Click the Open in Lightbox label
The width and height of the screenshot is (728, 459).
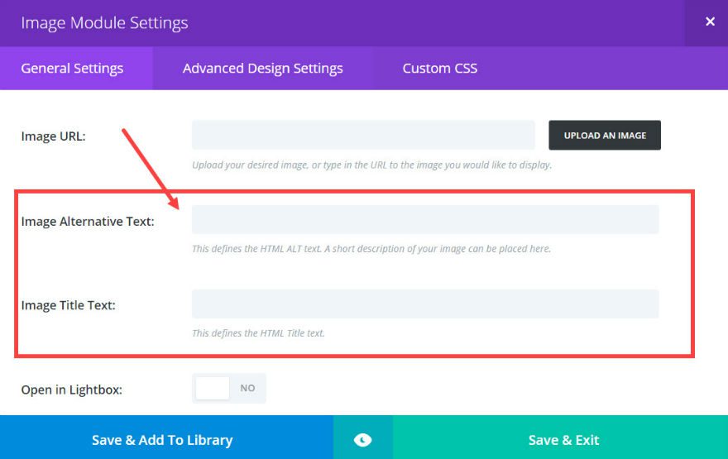click(x=71, y=389)
